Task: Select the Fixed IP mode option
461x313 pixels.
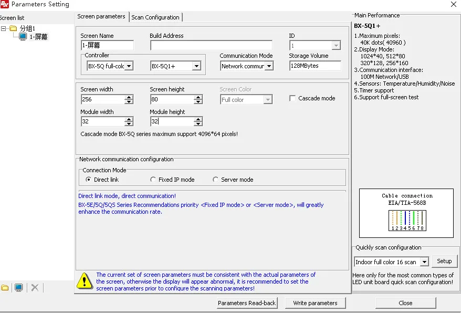Action: (x=153, y=180)
